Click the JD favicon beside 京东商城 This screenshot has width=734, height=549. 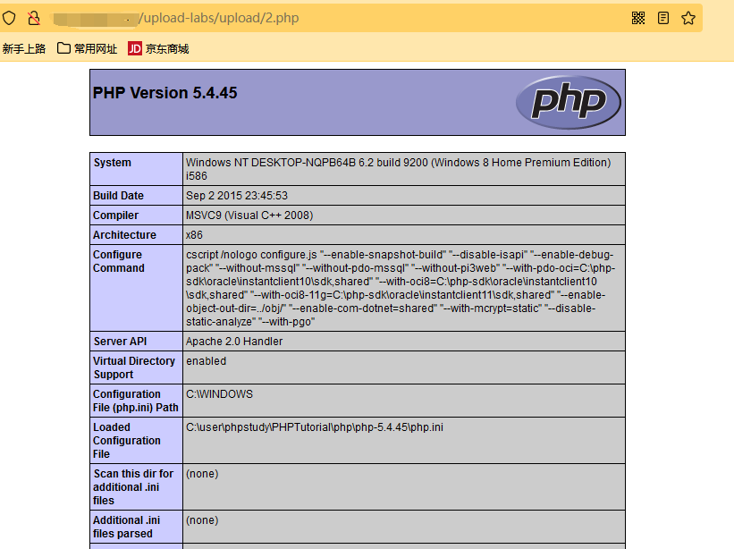click(x=134, y=49)
